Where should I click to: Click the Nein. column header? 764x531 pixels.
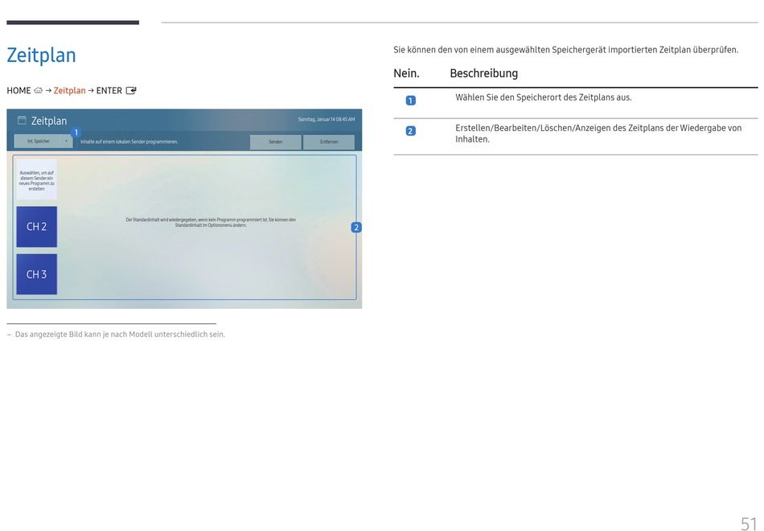406,73
